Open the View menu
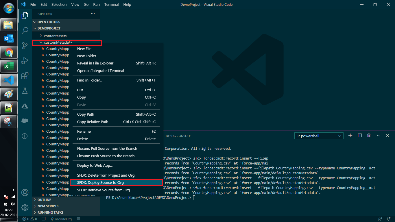The height and width of the screenshot is (222, 395). [x=75, y=4]
